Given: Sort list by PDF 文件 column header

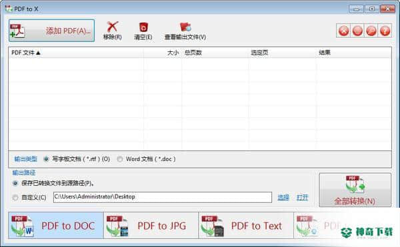Looking at the screenshot, I should [76, 53].
